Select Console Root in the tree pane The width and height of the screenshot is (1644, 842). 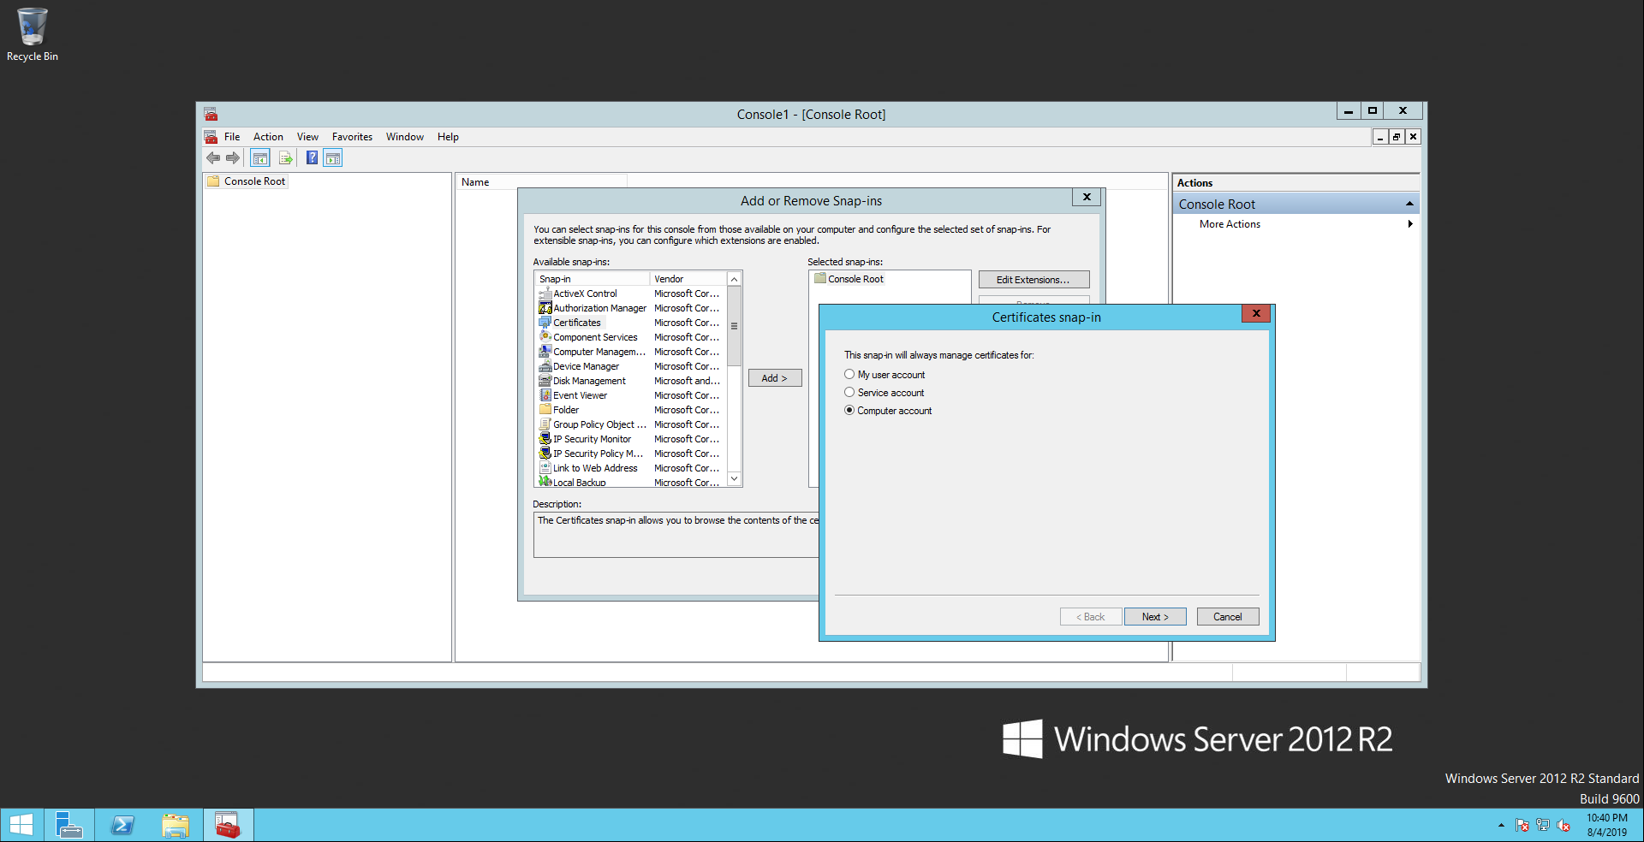pos(254,181)
